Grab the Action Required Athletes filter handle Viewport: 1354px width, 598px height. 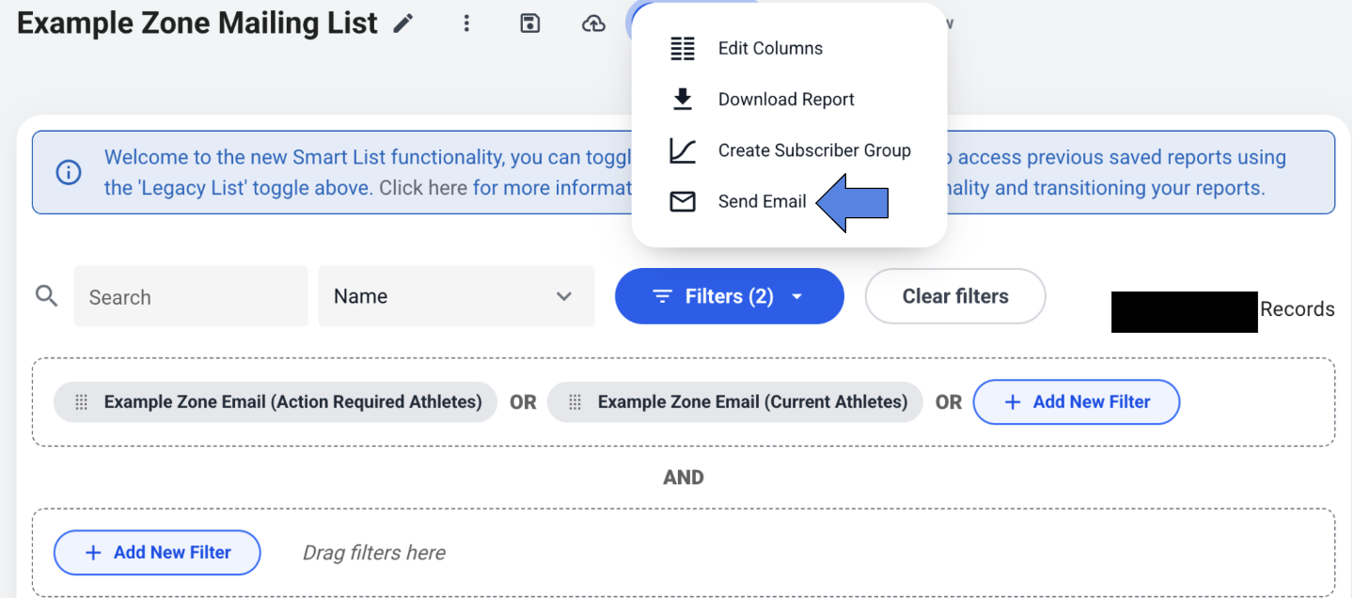(81, 402)
